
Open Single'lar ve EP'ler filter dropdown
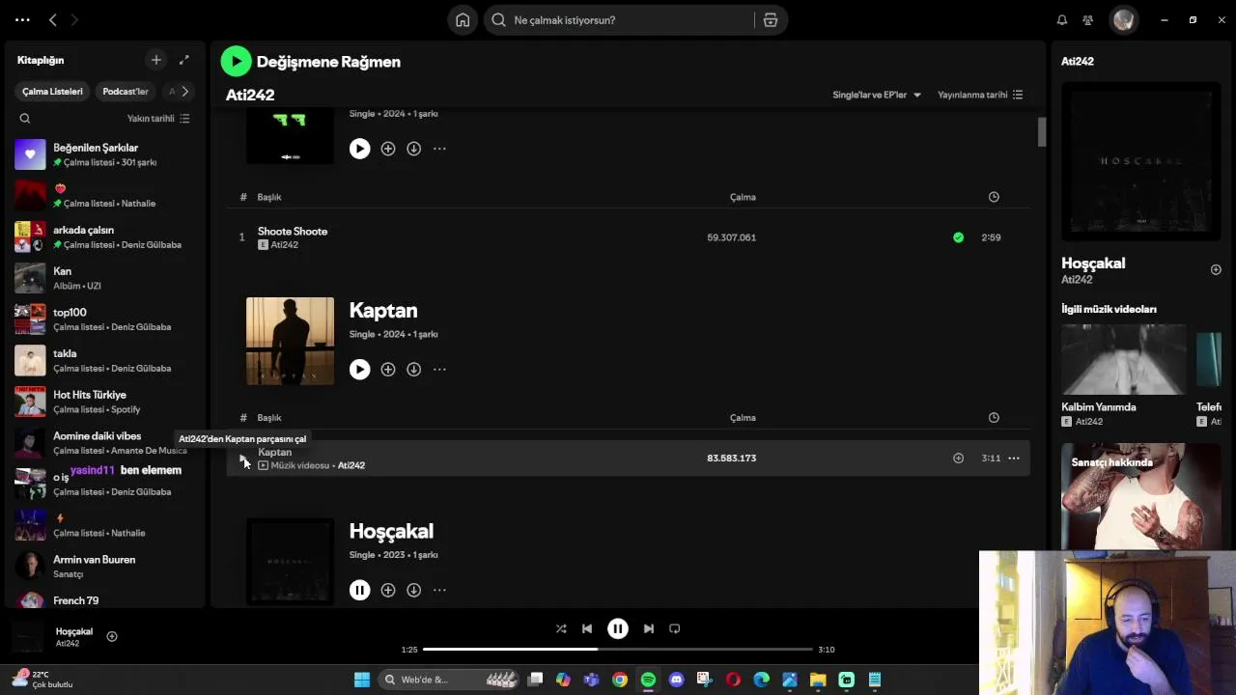[x=877, y=95]
